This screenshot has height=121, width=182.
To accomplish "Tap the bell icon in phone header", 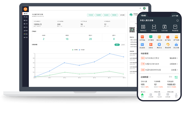I will pos(177,20).
